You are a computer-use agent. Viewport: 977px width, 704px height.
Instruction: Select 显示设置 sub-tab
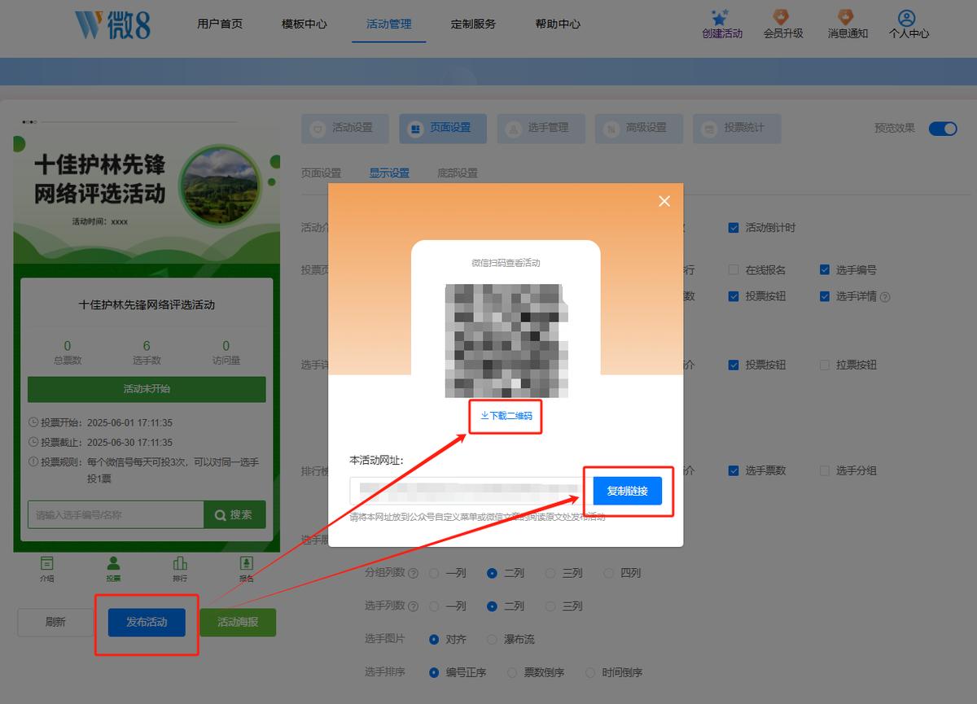coord(389,173)
